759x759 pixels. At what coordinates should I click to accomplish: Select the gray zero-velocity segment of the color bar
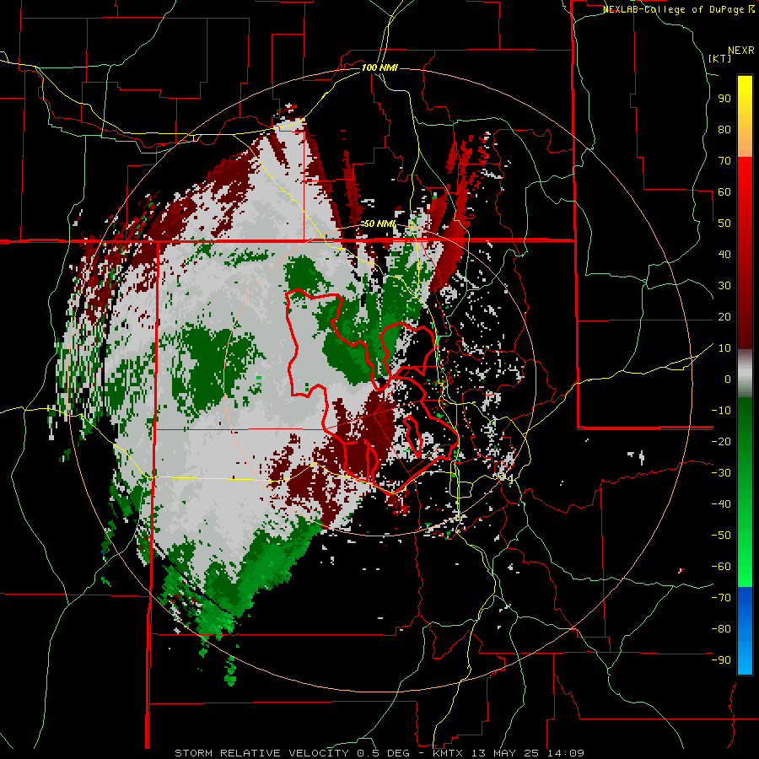tap(745, 373)
